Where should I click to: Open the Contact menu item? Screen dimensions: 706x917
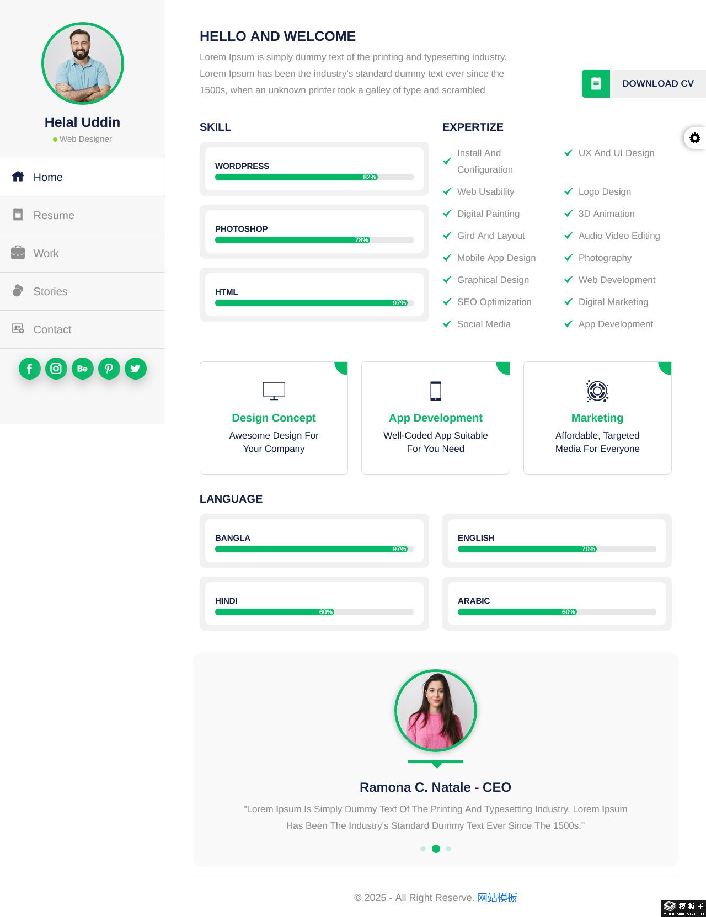pos(83,329)
